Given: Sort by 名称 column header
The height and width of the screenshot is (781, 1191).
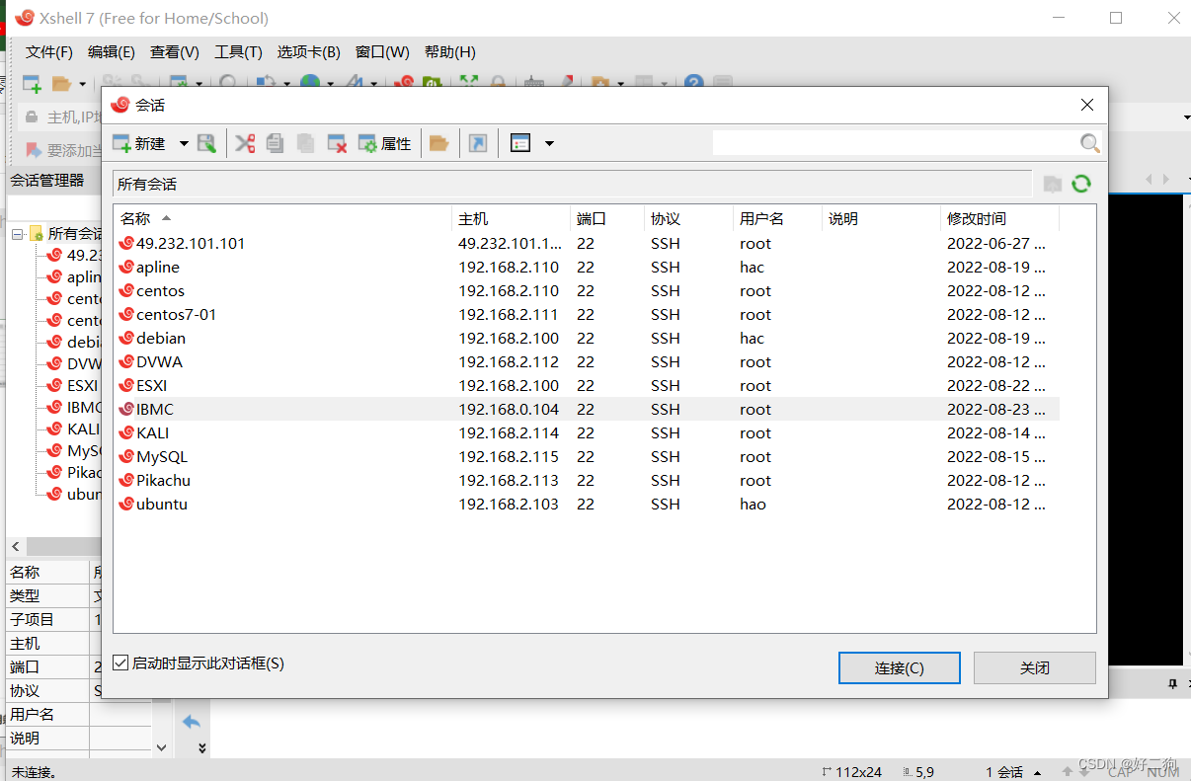Looking at the screenshot, I should point(282,218).
